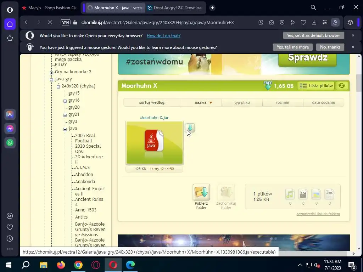Open ad blocker shield icon
Image resolution: width=363 pixels, height=272 pixels.
pos(282,22)
